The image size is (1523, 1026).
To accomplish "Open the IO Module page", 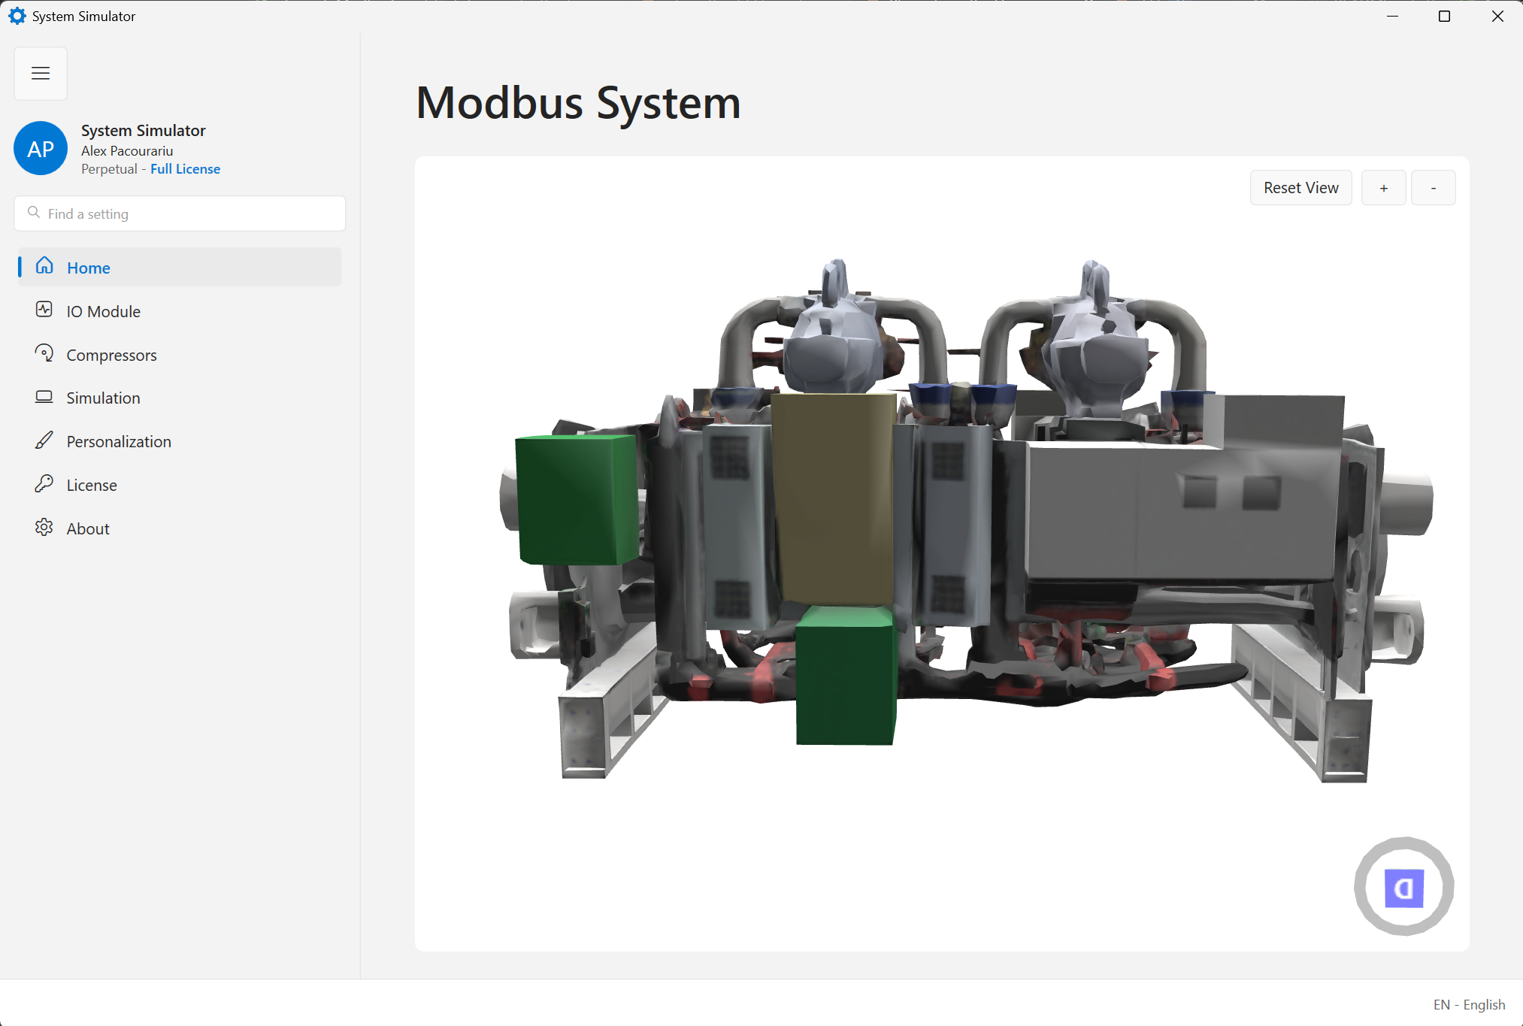I will [104, 311].
